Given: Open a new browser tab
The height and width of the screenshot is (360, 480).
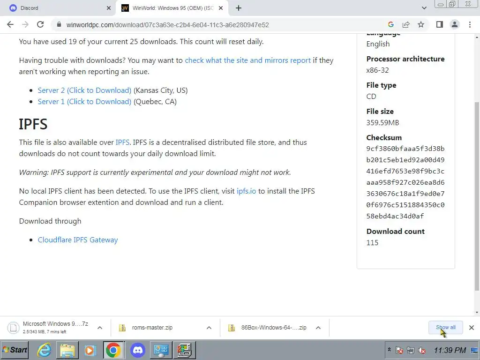Looking at the screenshot, I should pos(239,8).
